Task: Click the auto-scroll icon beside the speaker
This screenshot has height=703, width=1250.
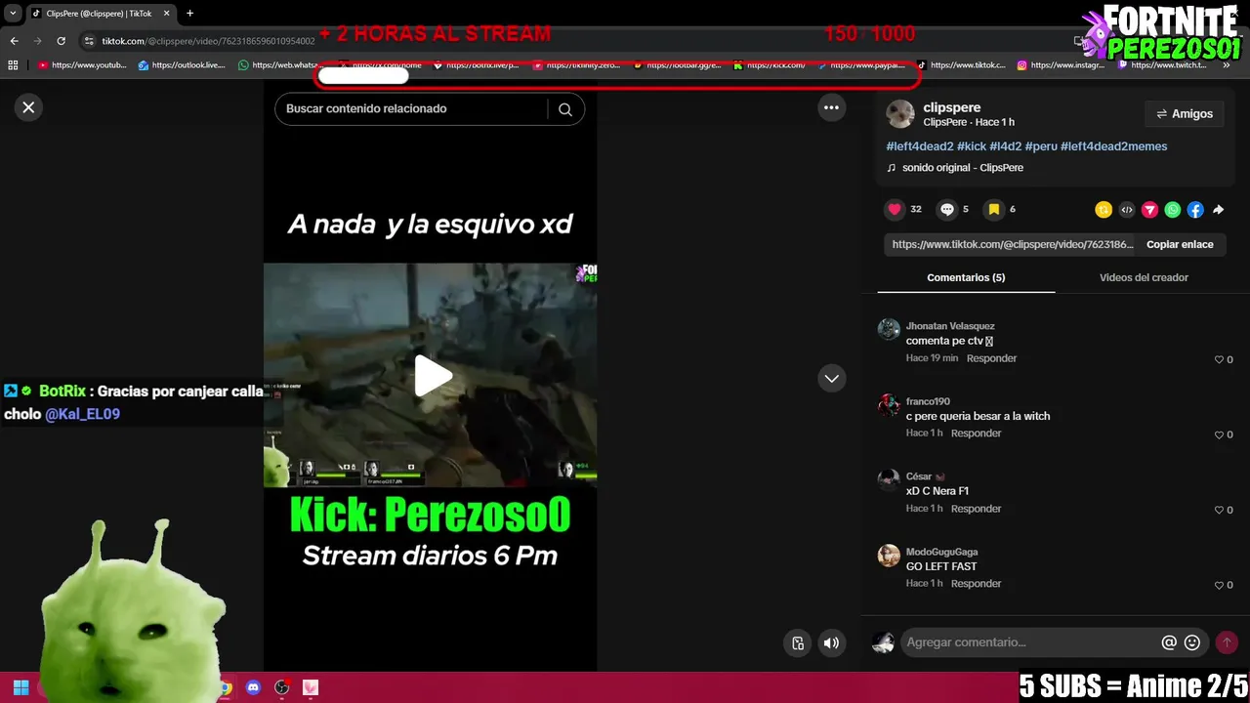Action: tap(798, 642)
